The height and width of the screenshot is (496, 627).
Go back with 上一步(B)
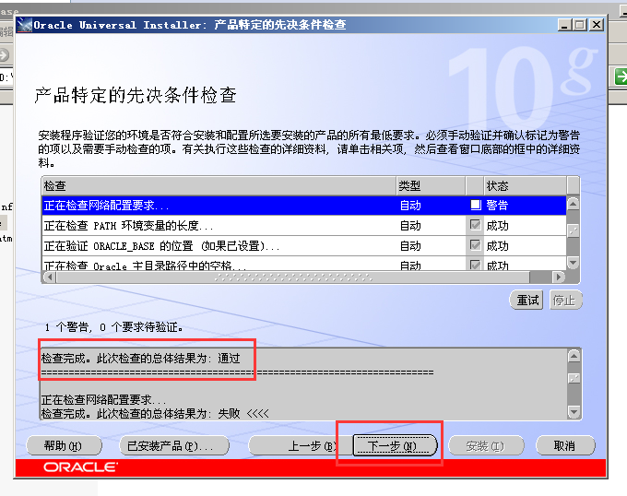(x=300, y=445)
